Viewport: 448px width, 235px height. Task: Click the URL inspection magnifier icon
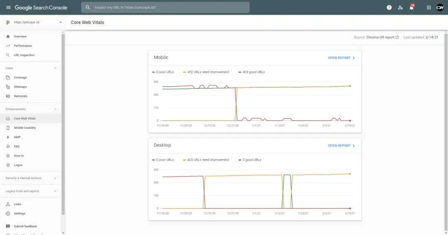[x=8, y=55]
